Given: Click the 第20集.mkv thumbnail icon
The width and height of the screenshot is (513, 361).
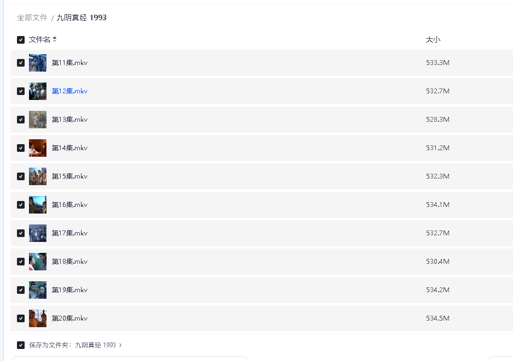Looking at the screenshot, I should [x=38, y=318].
